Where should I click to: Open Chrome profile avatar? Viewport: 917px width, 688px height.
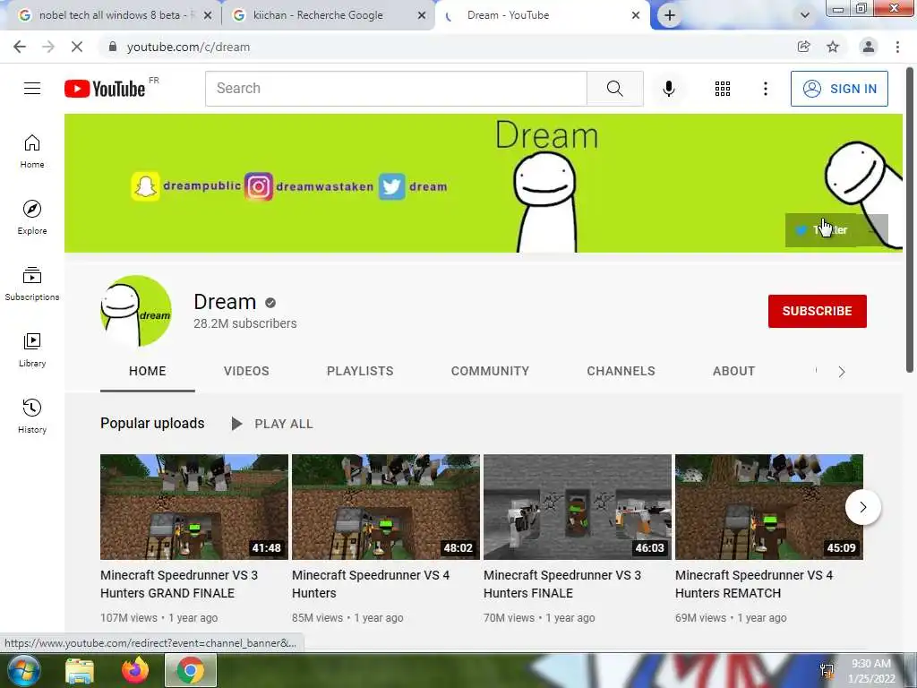[868, 47]
